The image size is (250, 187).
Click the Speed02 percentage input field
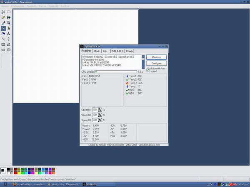click(95, 115)
